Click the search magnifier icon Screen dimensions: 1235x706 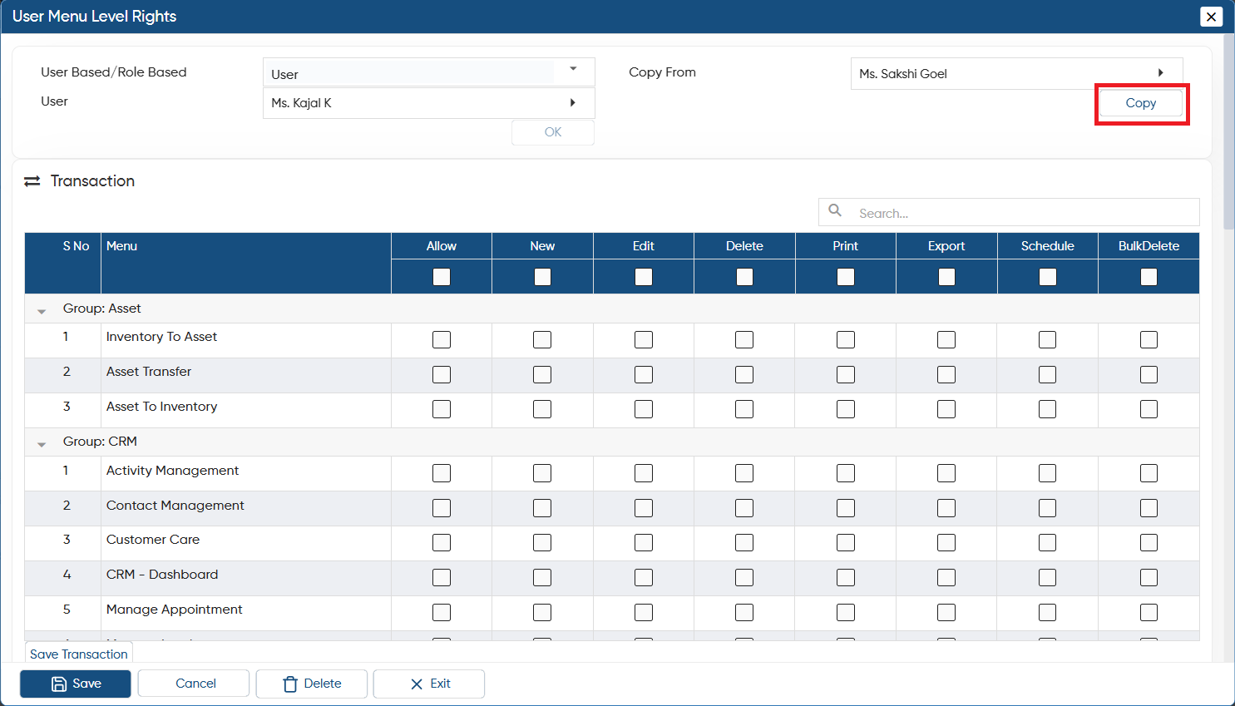coord(835,210)
